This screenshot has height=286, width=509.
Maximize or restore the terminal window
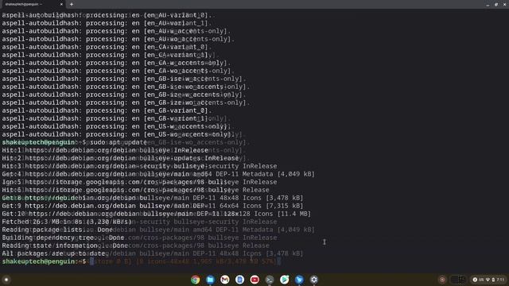[x=496, y=5]
